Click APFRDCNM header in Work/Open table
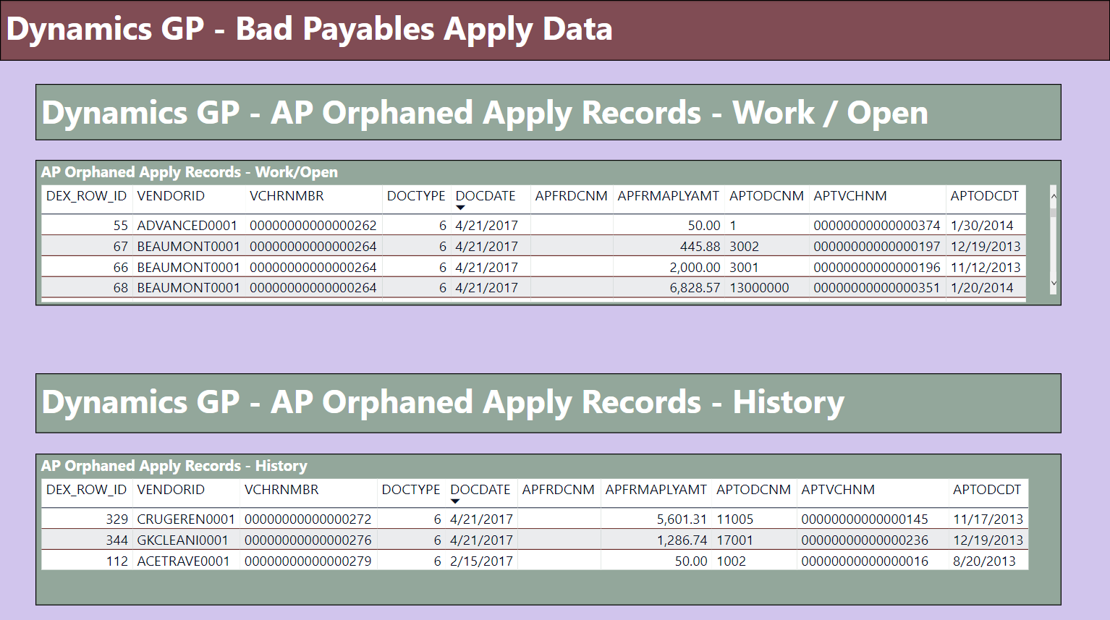The height and width of the screenshot is (620, 1110). point(571,196)
